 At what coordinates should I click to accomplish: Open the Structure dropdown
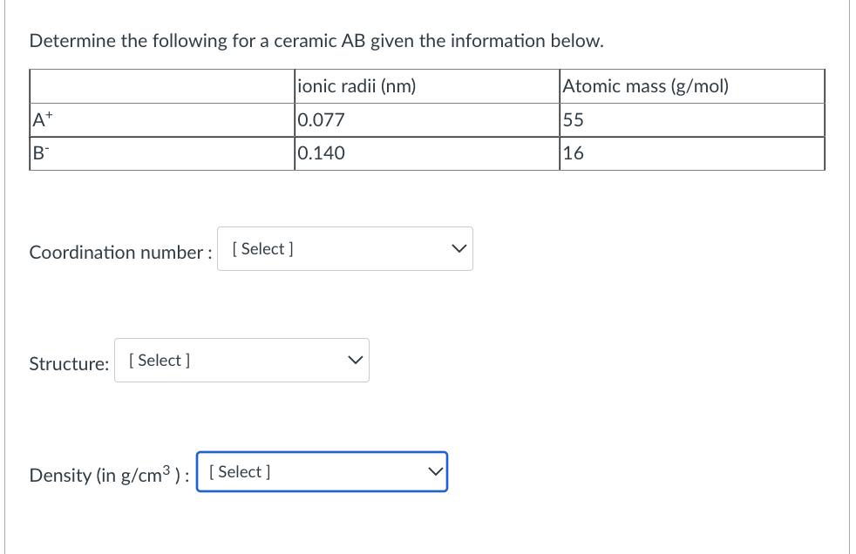[x=241, y=361]
